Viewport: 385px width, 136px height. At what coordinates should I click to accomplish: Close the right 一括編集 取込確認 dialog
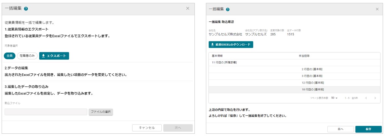(377, 9)
